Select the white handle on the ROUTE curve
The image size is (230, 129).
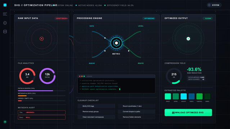[128, 51]
